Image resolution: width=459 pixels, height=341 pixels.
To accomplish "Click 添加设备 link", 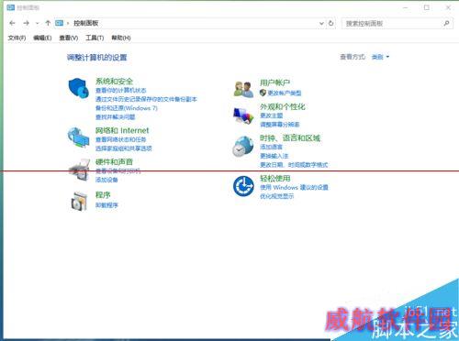I will click(x=106, y=180).
